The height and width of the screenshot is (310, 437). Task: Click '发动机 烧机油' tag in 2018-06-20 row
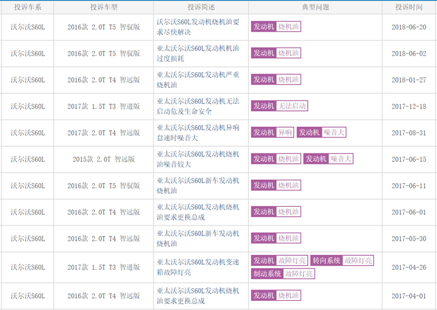click(x=276, y=26)
